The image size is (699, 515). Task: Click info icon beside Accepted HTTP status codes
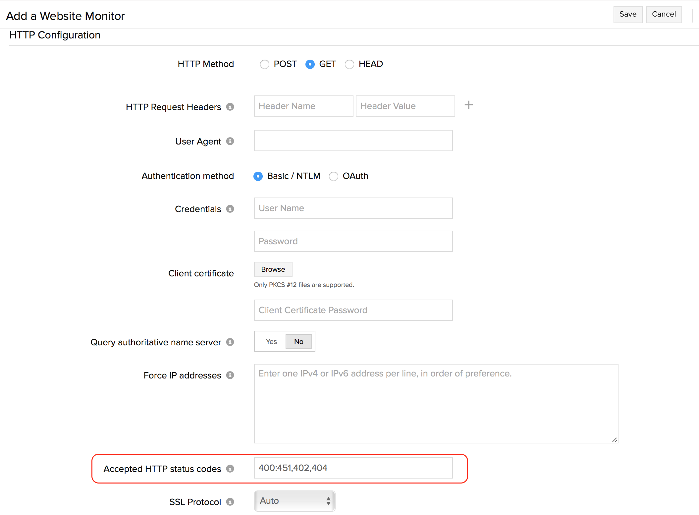(230, 469)
